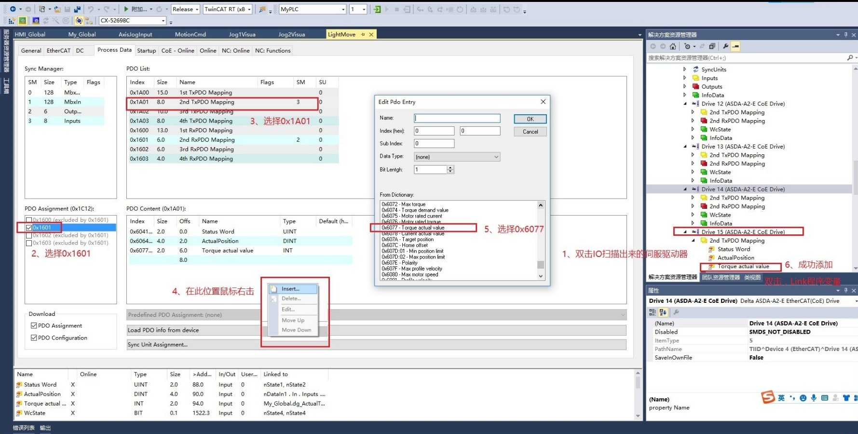Viewport: 858px width, 434px height.
Task: Open the MotionCmd document tab
Action: tap(191, 34)
